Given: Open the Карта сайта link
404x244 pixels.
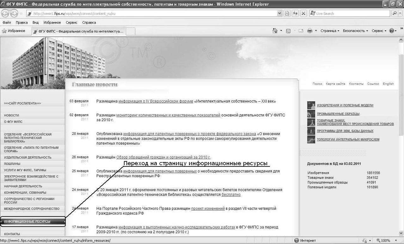Looking at the screenshot, I should click(335, 84).
